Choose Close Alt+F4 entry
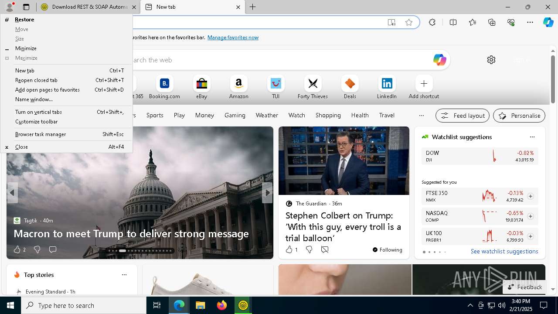The width and height of the screenshot is (558, 314). pyautogui.click(x=67, y=147)
